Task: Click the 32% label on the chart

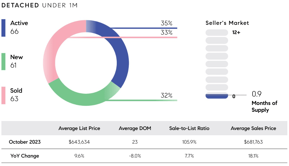Action: pos(167,95)
